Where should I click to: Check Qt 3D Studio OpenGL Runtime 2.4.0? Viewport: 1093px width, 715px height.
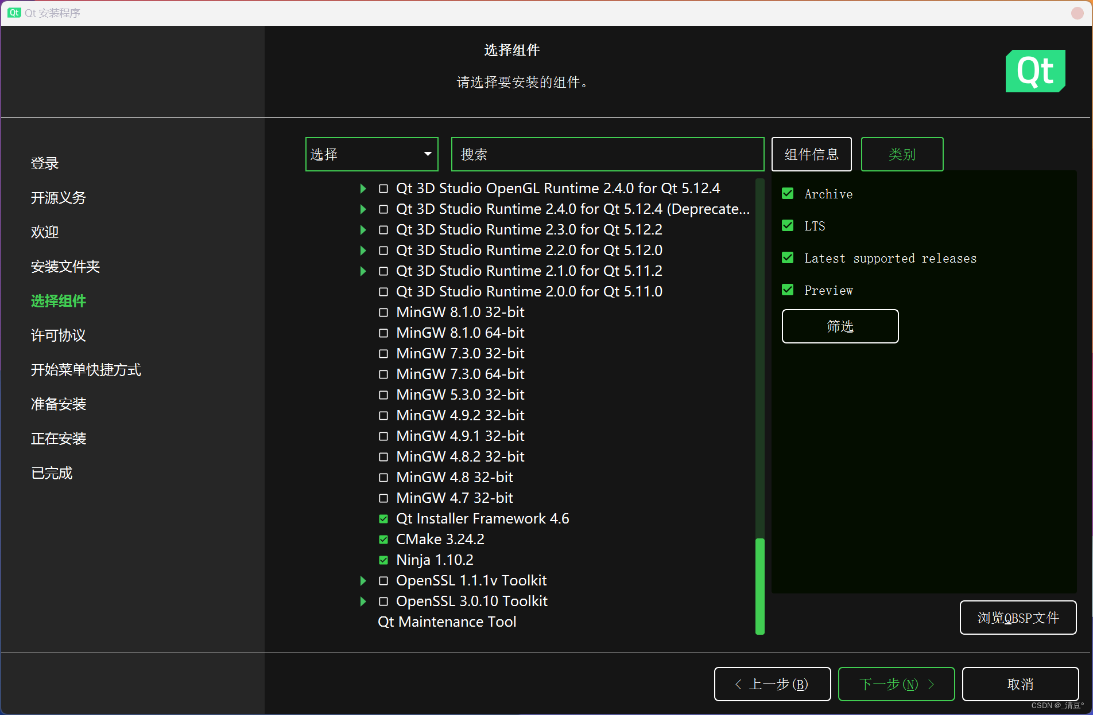coord(383,189)
